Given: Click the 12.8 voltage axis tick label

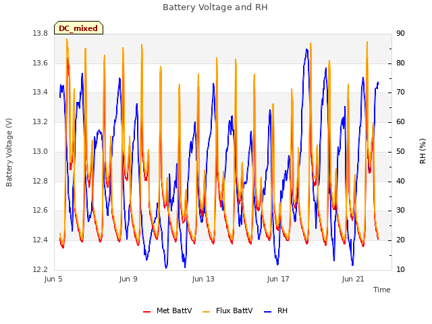Looking at the screenshot, I should pyautogui.click(x=40, y=182).
